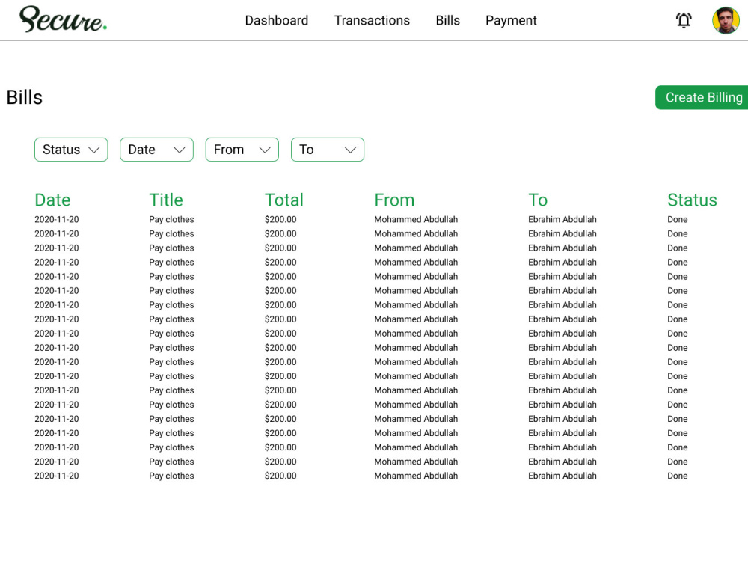This screenshot has height=561, width=748.
Task: Open the To filter dropdown
Action: 328,150
